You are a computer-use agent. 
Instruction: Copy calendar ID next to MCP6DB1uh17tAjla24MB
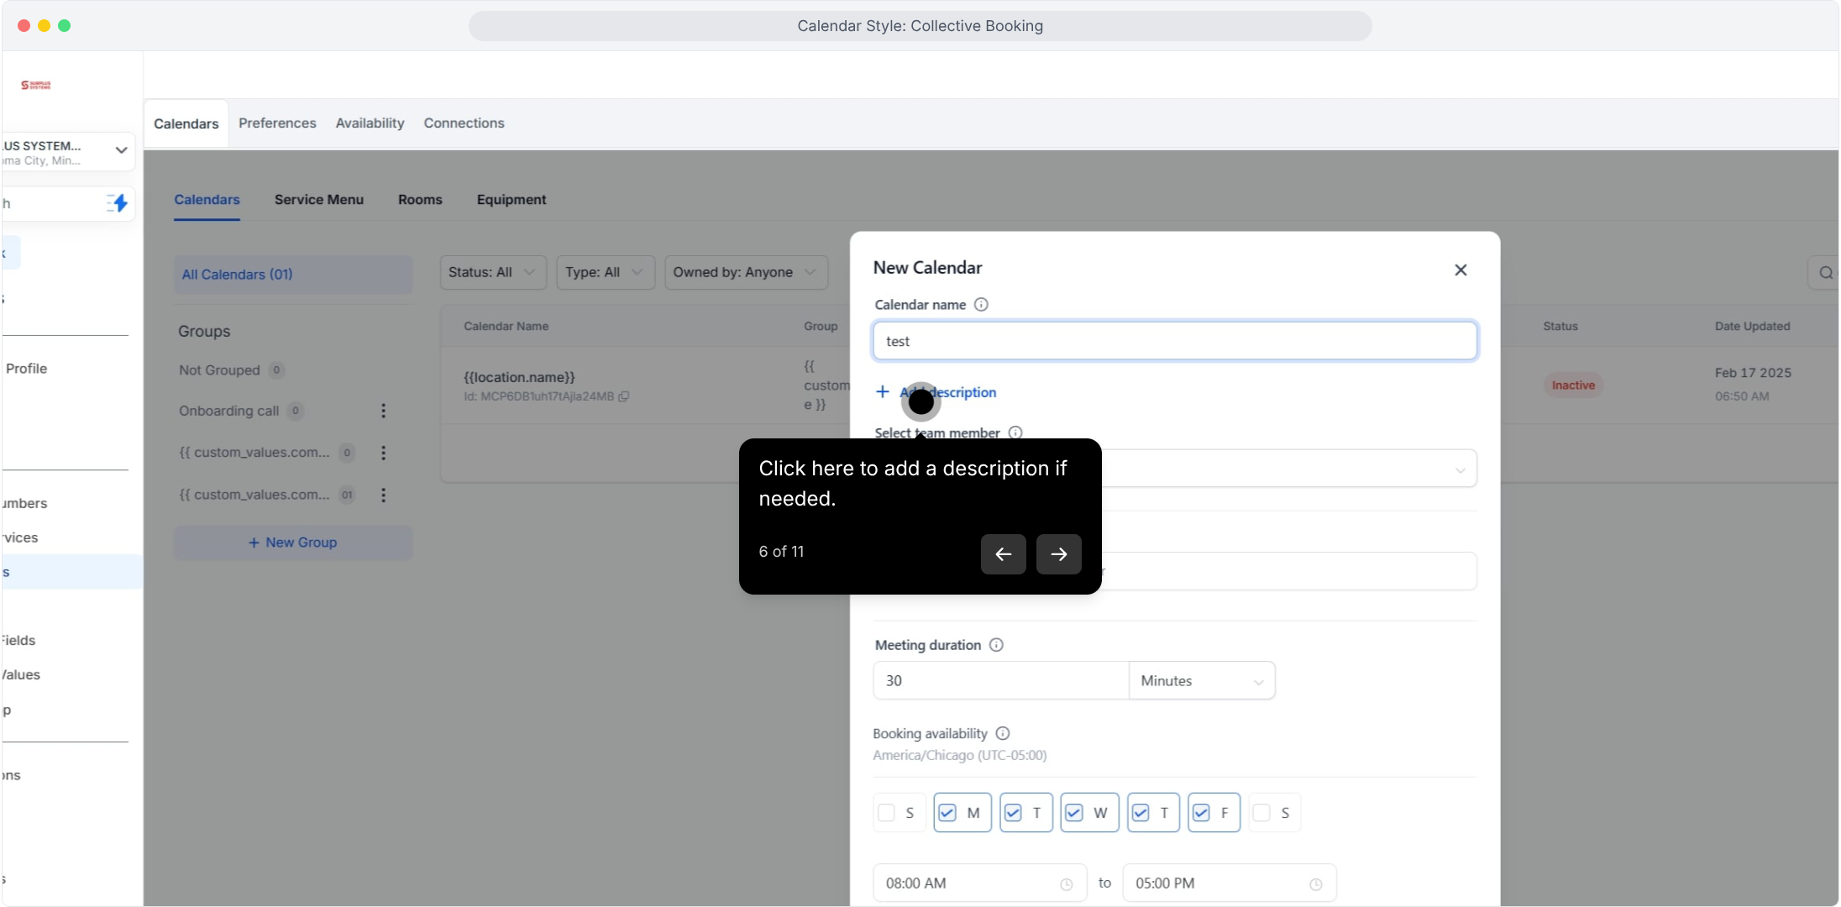pyautogui.click(x=624, y=396)
